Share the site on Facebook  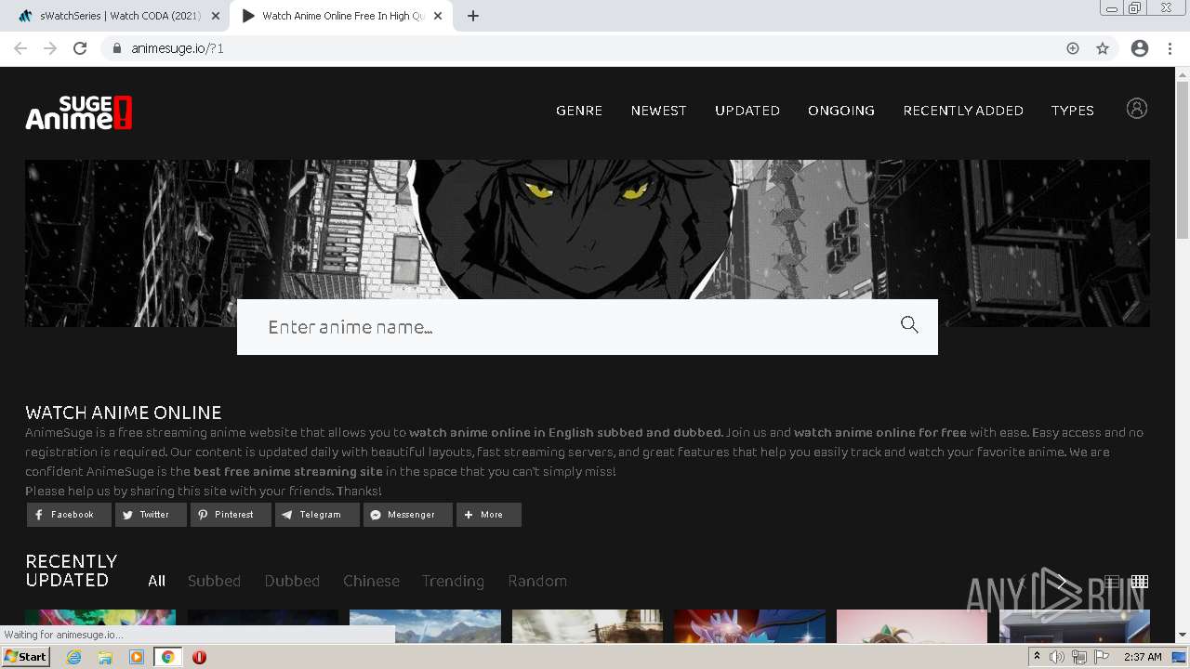click(x=69, y=515)
